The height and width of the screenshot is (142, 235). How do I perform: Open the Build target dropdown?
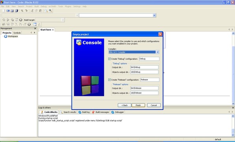pyautogui.click(x=63, y=20)
